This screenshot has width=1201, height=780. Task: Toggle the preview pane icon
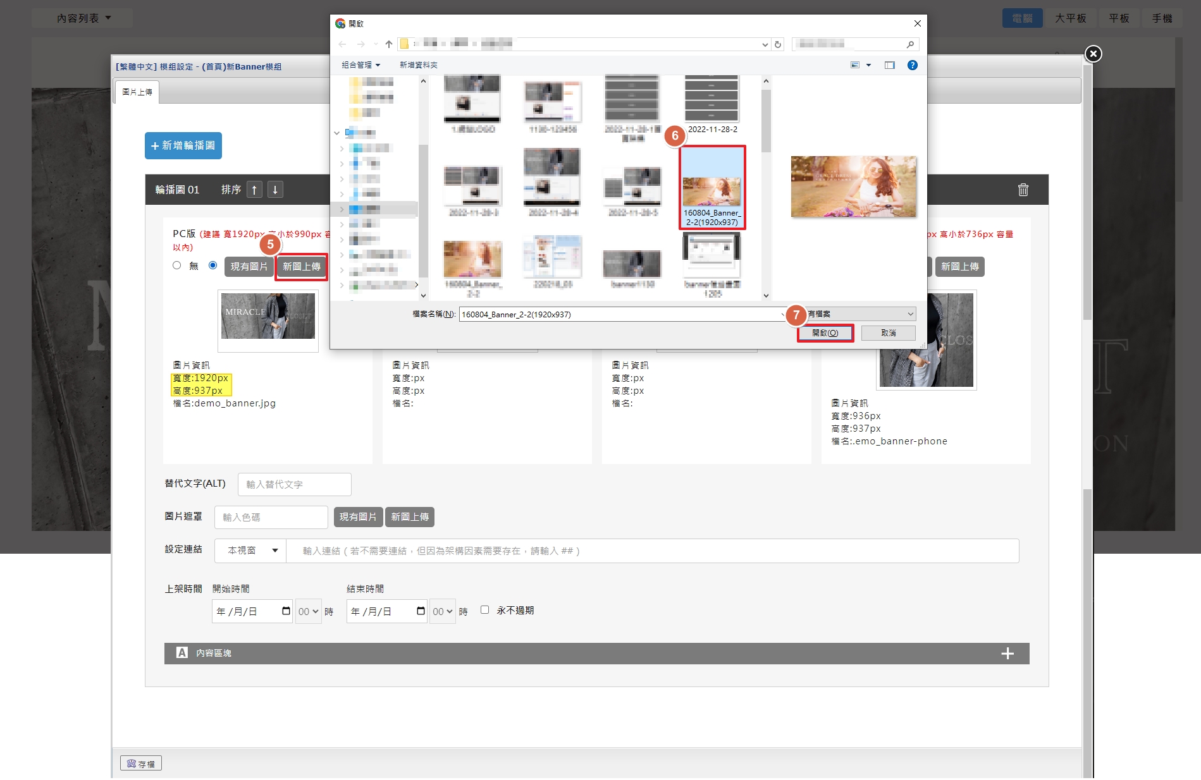(889, 65)
